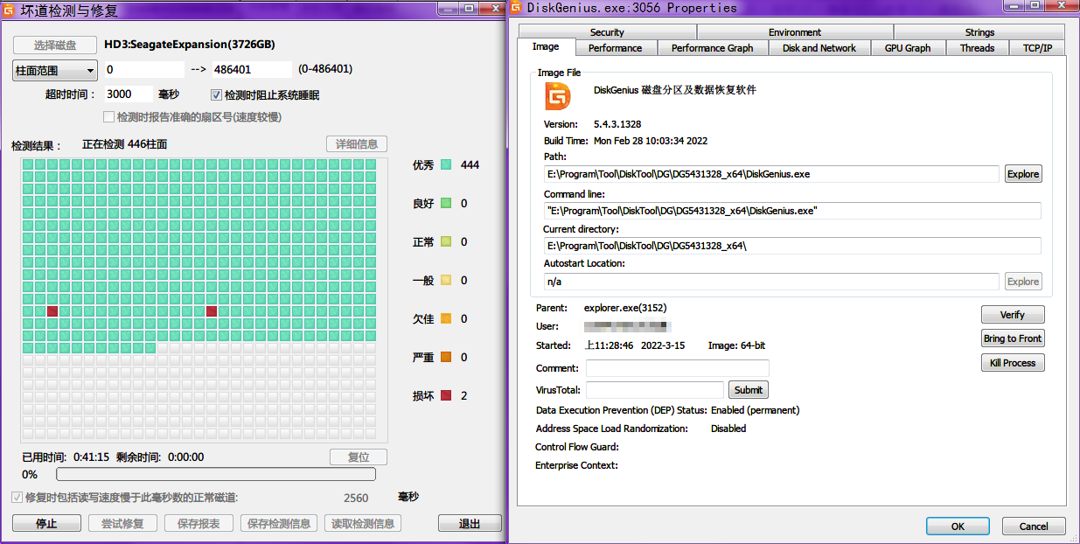Click the large DiskGenius logo in the Image File section

(558, 96)
